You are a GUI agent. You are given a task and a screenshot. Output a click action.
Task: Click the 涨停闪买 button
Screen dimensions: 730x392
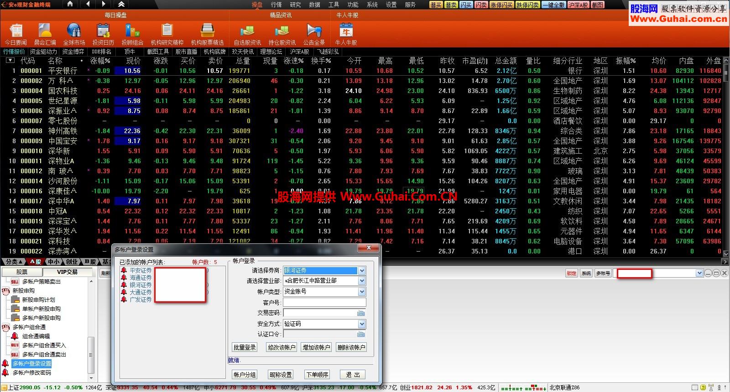pos(501,5)
